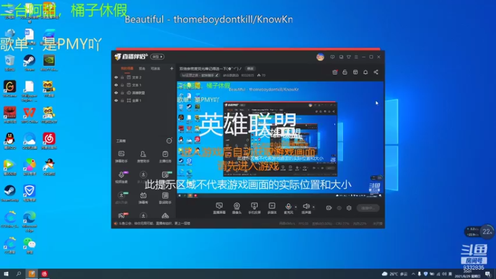Open the layout grid icon in header
This screenshot has width=496, height=279.
pyautogui.click(x=355, y=72)
